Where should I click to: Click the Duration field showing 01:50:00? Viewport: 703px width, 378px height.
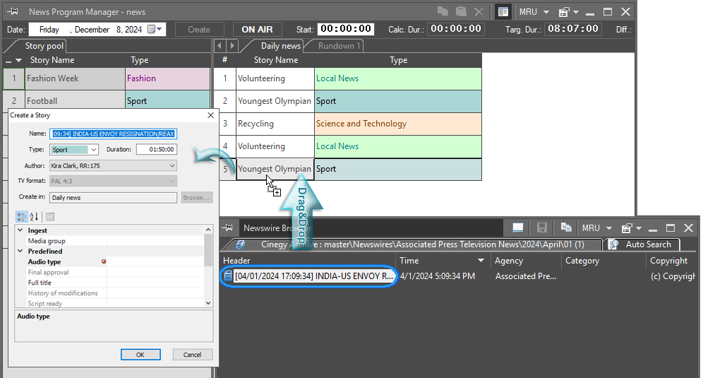tap(156, 150)
